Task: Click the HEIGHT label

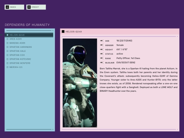Action: 109,50
